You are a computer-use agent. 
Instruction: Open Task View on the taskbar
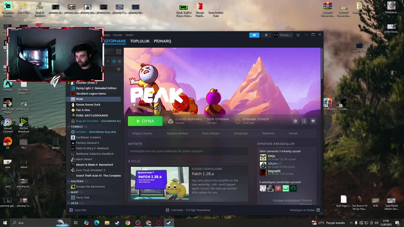tap(76, 223)
